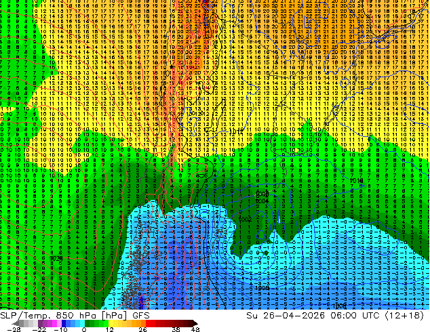Viewport: 430px width, 332px height.
Task: Click the 12 legend scale label
Action: [x=110, y=329]
